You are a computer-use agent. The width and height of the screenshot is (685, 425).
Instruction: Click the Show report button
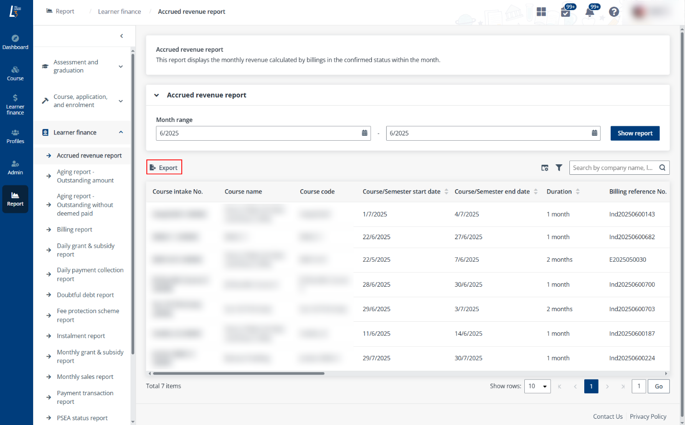pyautogui.click(x=635, y=133)
